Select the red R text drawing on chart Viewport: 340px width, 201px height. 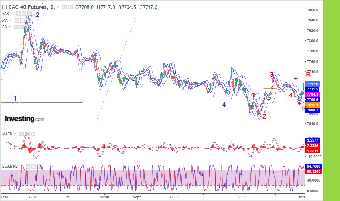tap(308, 75)
